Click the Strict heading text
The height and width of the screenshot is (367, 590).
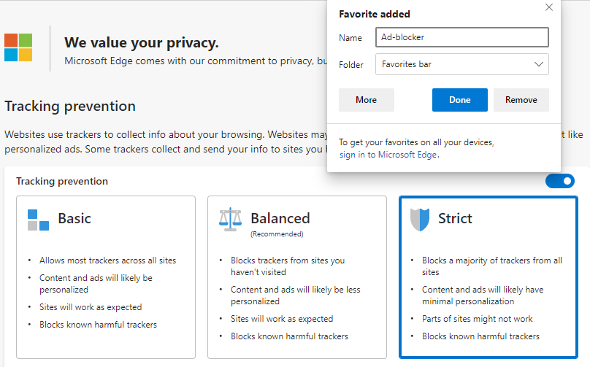click(x=455, y=218)
